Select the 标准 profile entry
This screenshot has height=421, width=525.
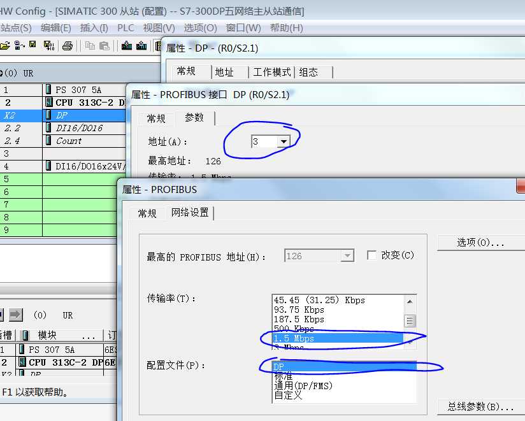345,376
